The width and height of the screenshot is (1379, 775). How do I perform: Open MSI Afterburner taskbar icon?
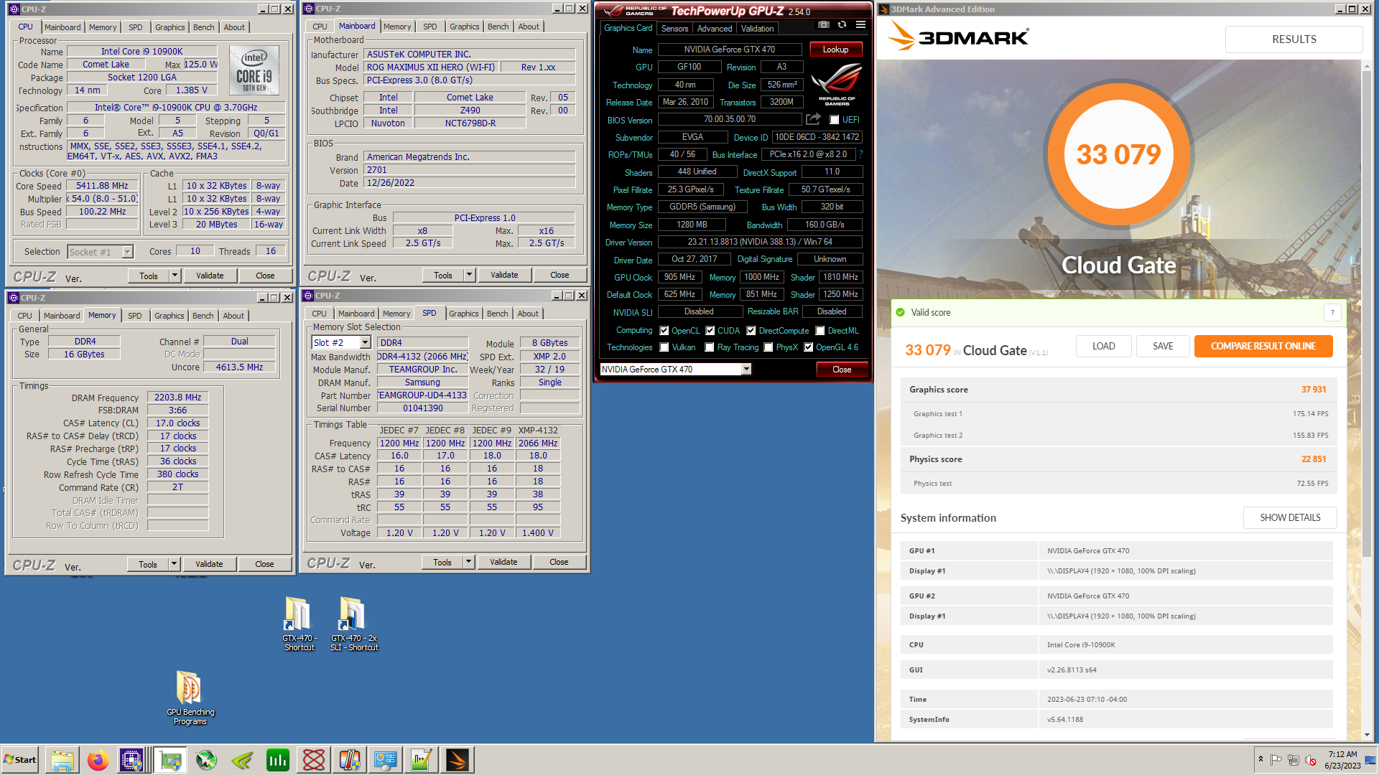(x=206, y=760)
